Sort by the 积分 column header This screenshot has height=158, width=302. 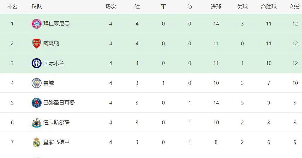(295, 7)
